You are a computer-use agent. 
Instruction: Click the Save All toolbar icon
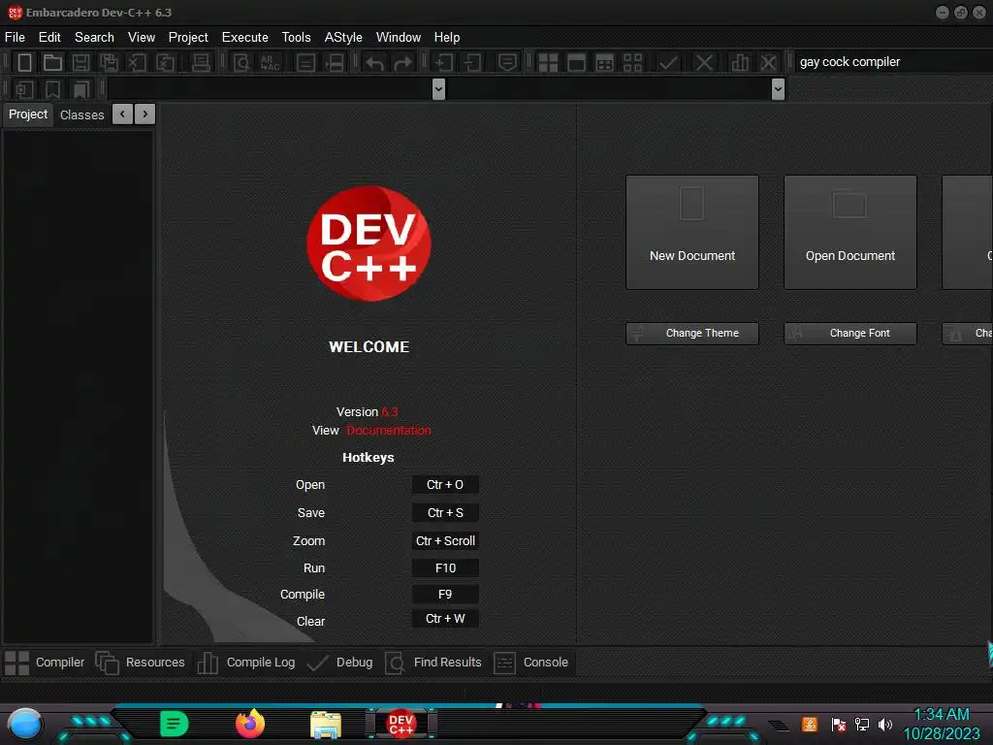(109, 62)
